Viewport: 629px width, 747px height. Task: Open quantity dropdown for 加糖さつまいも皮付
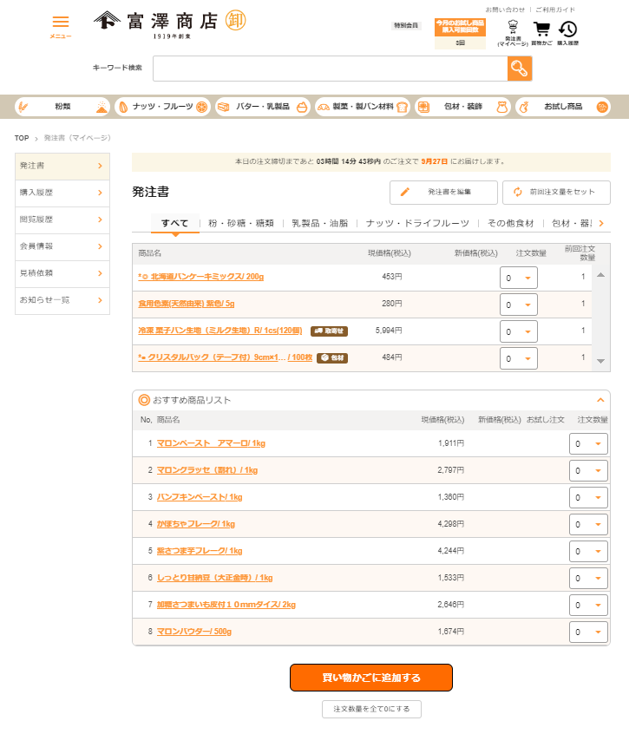[588, 605]
